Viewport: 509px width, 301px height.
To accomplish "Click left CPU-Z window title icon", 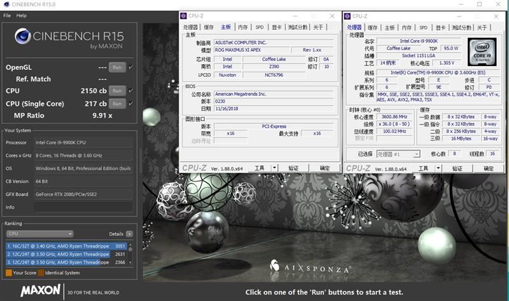I will pyautogui.click(x=184, y=15).
